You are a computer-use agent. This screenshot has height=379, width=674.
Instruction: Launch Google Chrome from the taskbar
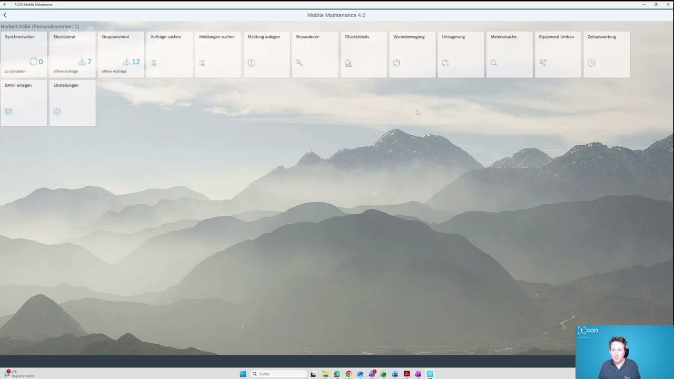[x=349, y=374]
